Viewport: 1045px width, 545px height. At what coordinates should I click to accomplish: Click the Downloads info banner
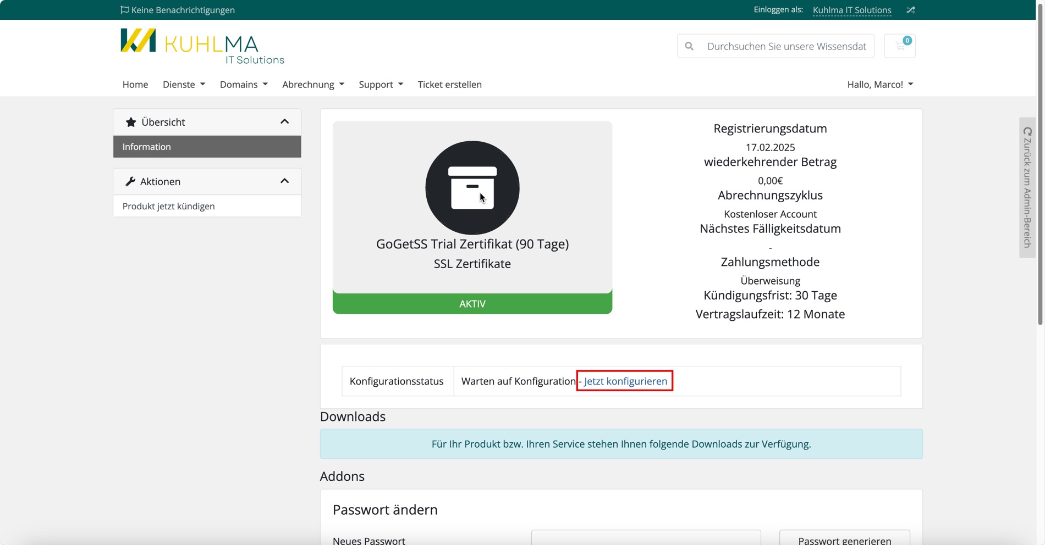pos(621,444)
